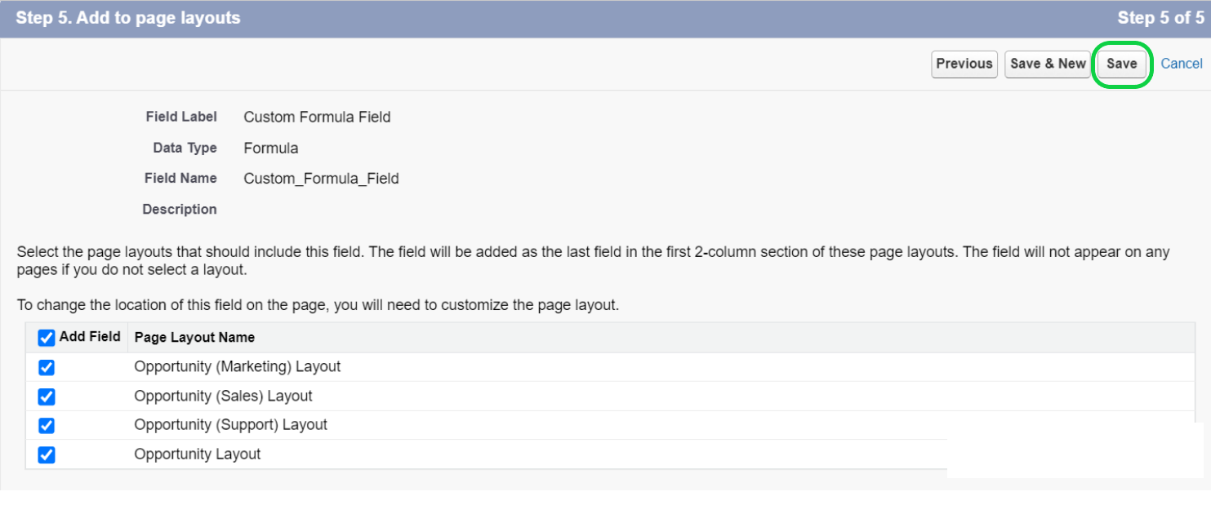Click the Add Field column header label
Screen dimensions: 1211x505
coord(90,336)
